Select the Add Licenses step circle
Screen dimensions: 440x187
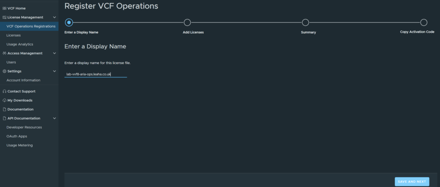(187, 22)
